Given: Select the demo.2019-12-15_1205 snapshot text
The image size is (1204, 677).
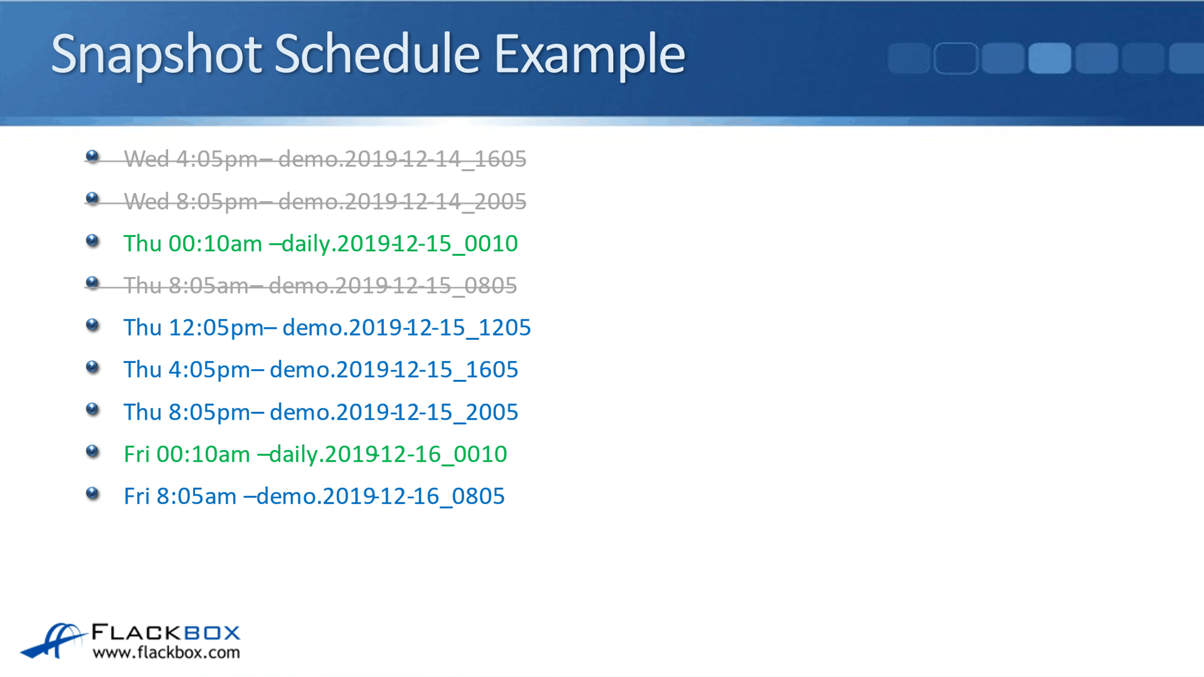Looking at the screenshot, I should pos(406,328).
